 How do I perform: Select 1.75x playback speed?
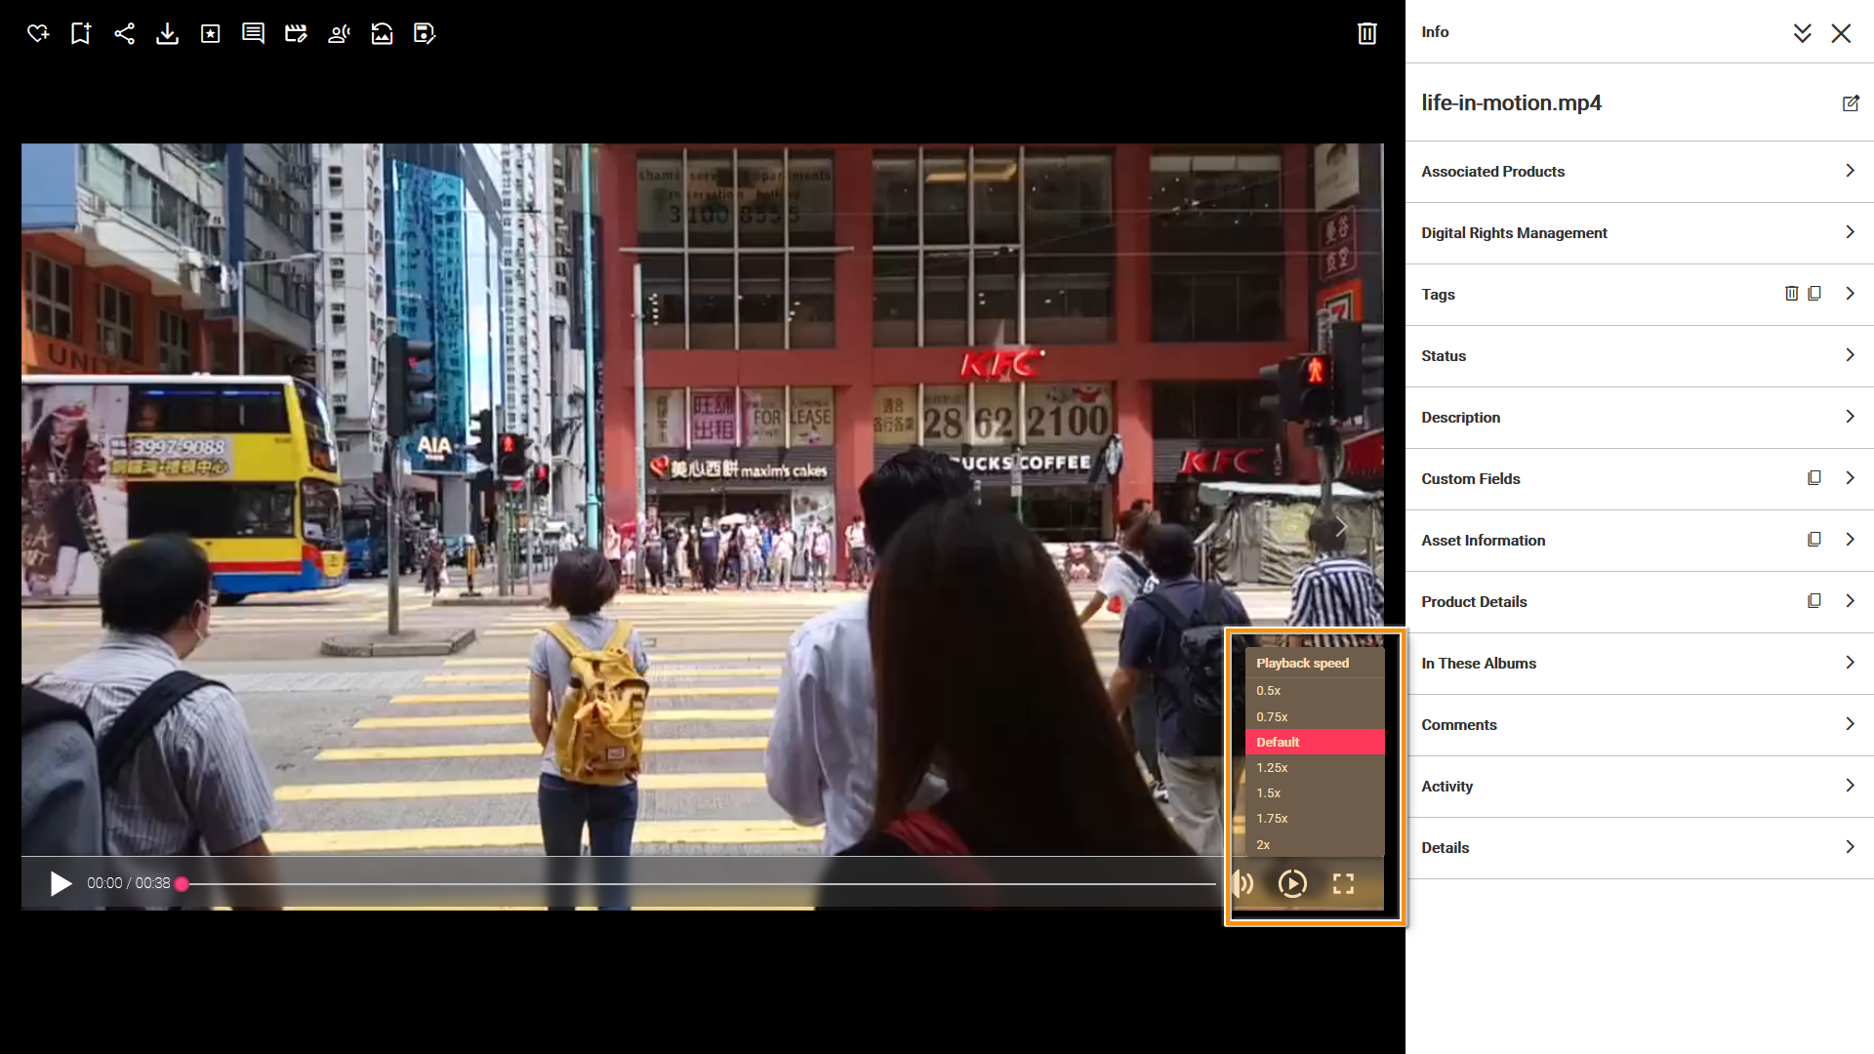point(1315,818)
